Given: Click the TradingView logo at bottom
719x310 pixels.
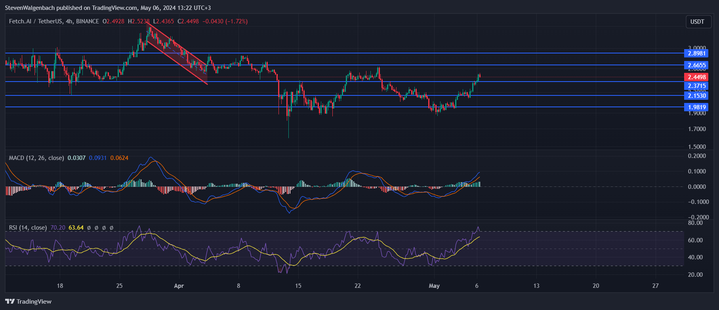Looking at the screenshot, I should click(29, 302).
